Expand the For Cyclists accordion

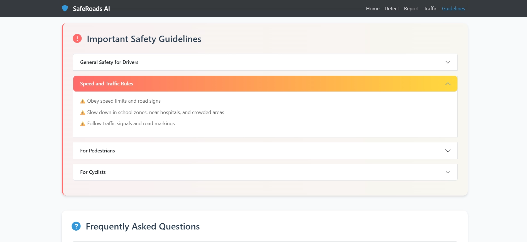pyautogui.click(x=93, y=172)
